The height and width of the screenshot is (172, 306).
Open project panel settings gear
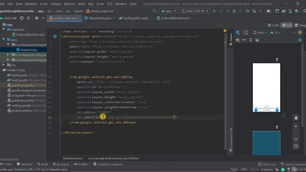click(x=37, y=18)
